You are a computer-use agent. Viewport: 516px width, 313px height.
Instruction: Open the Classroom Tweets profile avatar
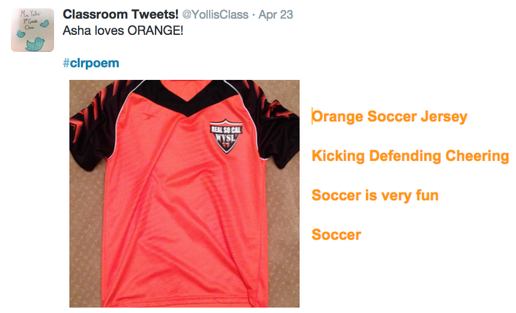tap(32, 30)
